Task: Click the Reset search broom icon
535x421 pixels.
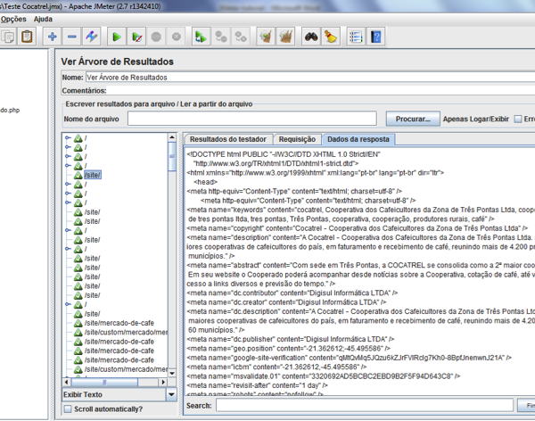Action: point(331,37)
